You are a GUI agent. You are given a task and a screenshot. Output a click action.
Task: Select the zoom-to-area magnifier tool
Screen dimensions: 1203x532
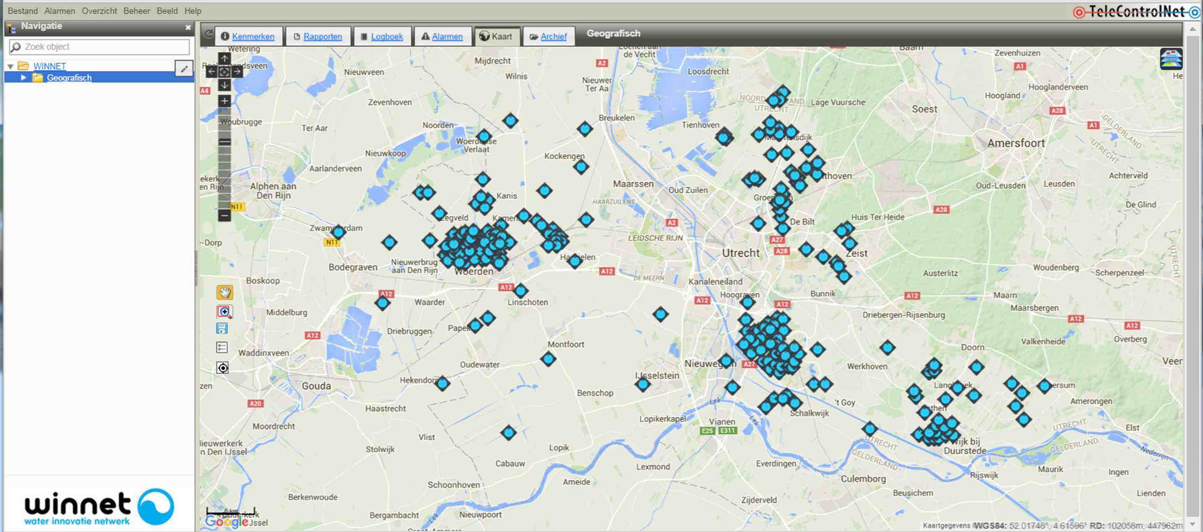[x=224, y=311]
